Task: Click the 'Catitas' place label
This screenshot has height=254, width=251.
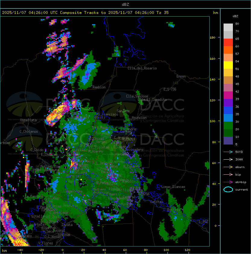Action: pyautogui.click(x=157, y=202)
